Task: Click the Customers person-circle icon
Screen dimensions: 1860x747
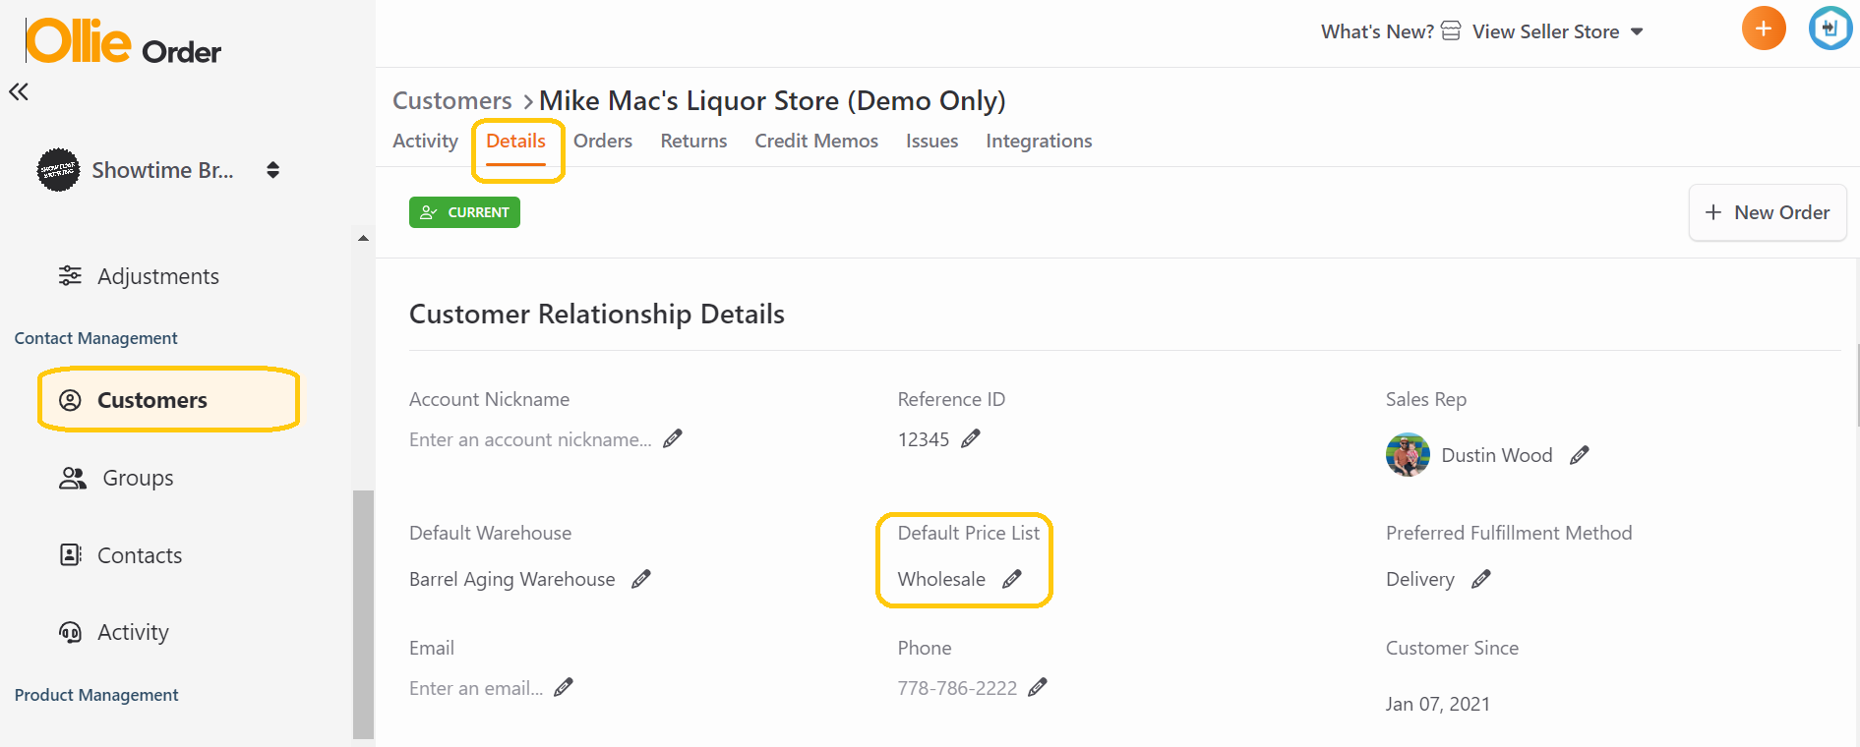Action: [x=70, y=400]
